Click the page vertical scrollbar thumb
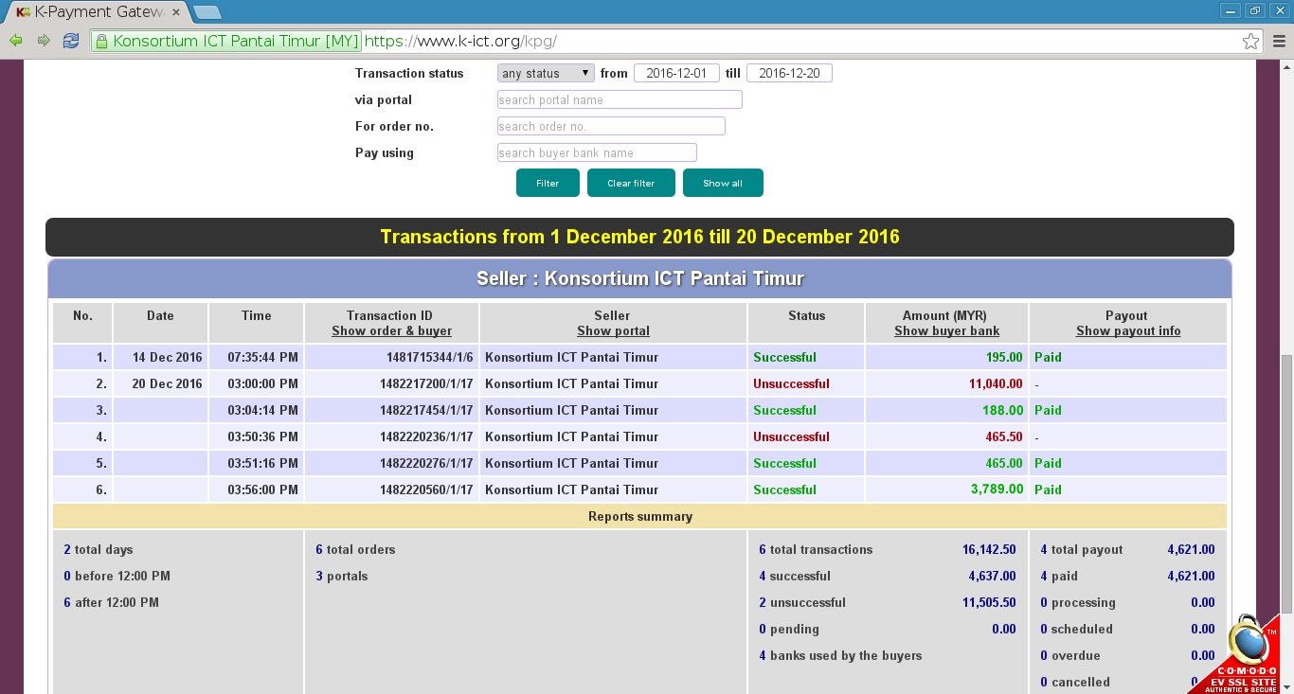This screenshot has height=694, width=1294. [x=1285, y=485]
